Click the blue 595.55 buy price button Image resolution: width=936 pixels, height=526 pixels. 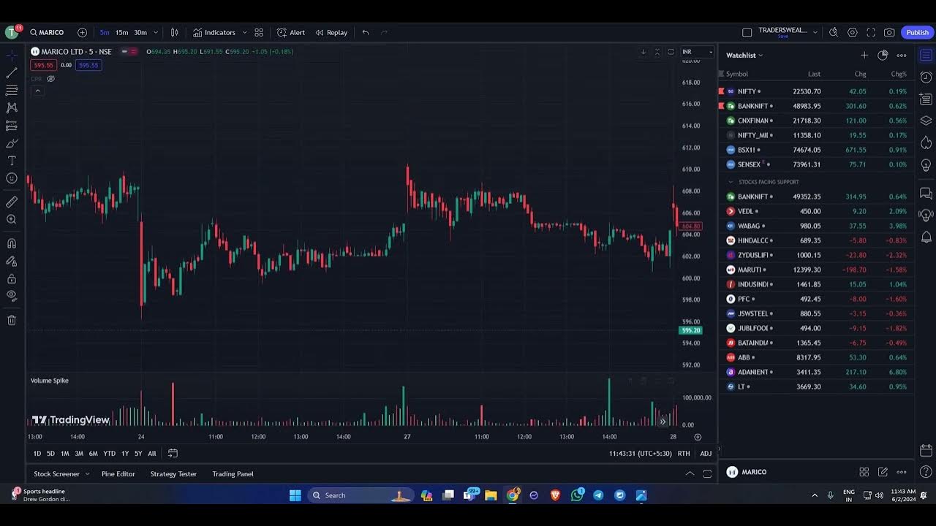(88, 65)
